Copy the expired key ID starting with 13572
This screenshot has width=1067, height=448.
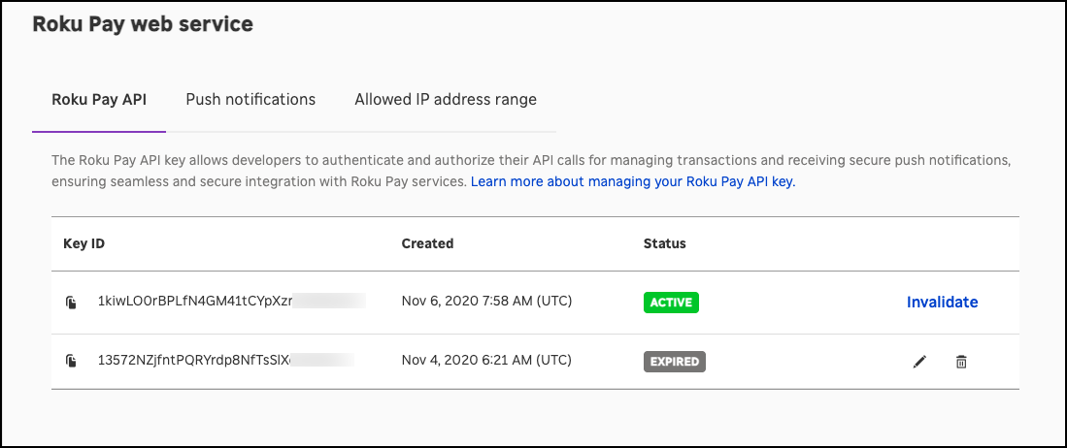tap(71, 362)
